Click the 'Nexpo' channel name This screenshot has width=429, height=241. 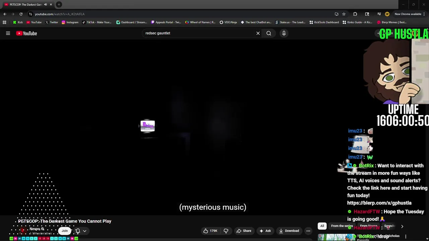click(x=35, y=229)
